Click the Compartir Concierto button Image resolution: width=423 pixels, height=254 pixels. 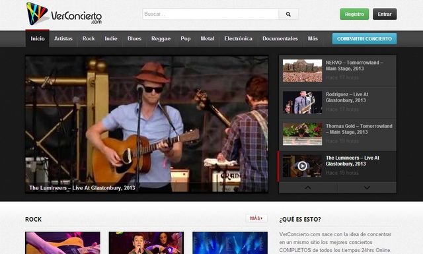[364, 39]
